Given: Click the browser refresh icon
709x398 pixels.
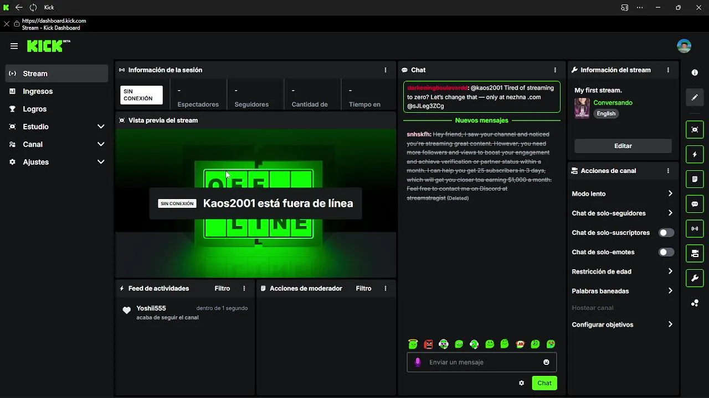Looking at the screenshot, I should point(33,8).
